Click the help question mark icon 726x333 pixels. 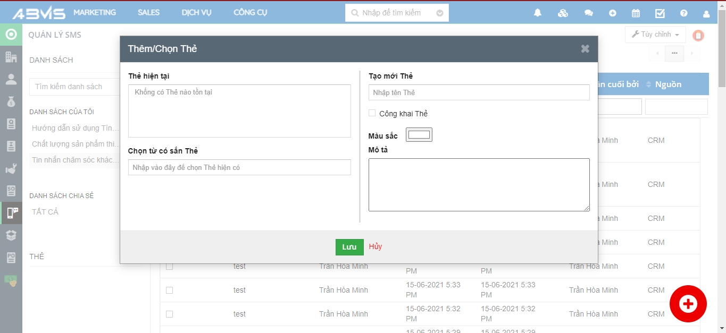[x=684, y=13]
